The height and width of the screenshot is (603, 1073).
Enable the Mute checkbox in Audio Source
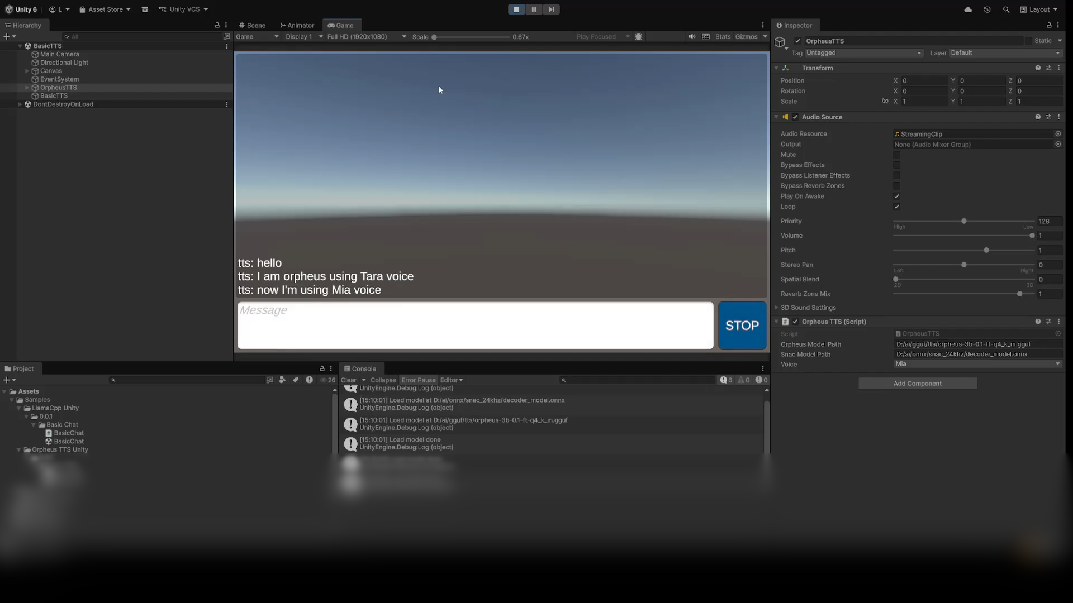click(896, 155)
